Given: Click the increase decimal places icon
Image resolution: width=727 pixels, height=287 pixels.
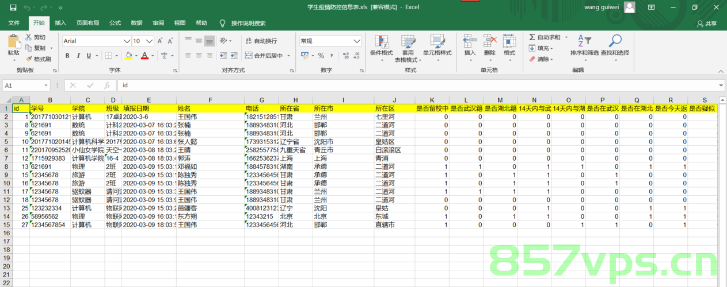Looking at the screenshot, I should (x=345, y=56).
